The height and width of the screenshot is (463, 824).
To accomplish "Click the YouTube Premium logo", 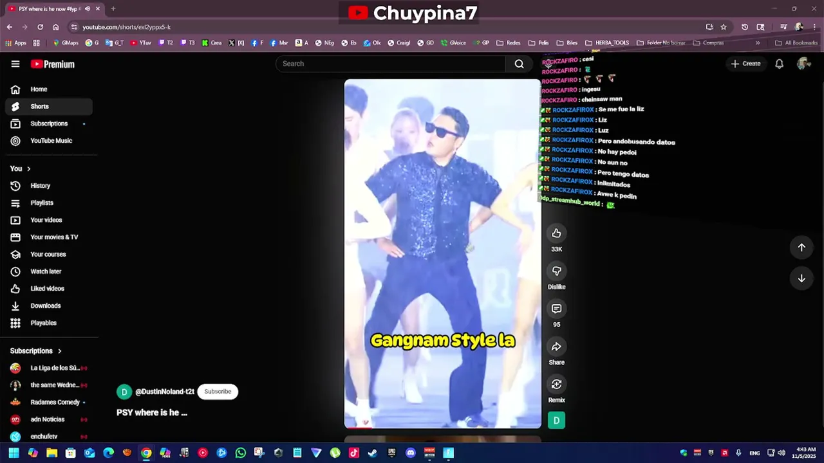I will tap(53, 64).
